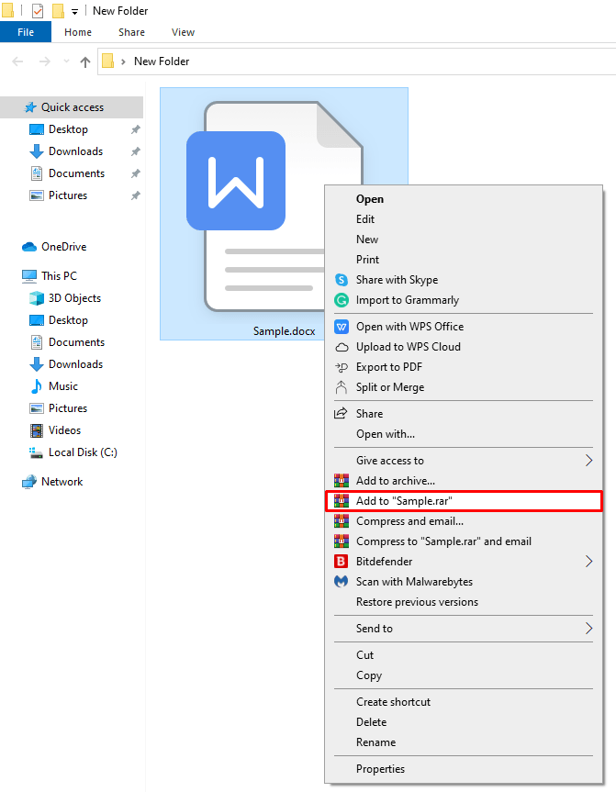616x792 pixels.
Task: Click the Music note icon in the sidebar
Action: 37,386
